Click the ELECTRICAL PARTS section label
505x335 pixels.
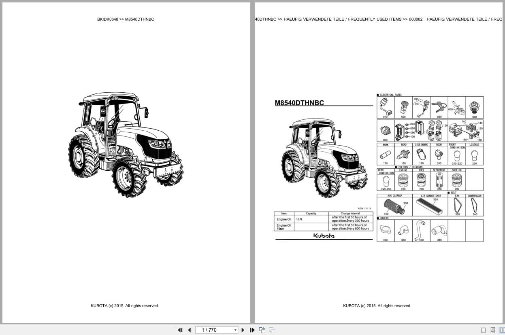pos(391,95)
